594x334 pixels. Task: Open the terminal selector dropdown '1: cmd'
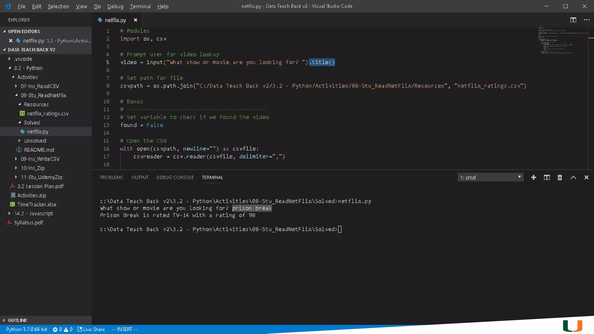[490, 177]
